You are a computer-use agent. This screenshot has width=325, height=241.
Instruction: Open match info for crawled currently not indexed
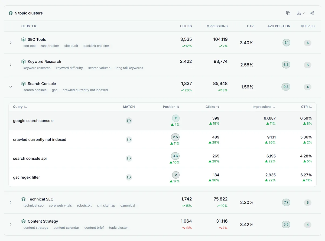129,140
